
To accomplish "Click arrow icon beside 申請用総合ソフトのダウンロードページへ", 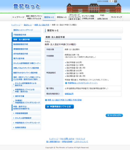I will pos(66,83).
